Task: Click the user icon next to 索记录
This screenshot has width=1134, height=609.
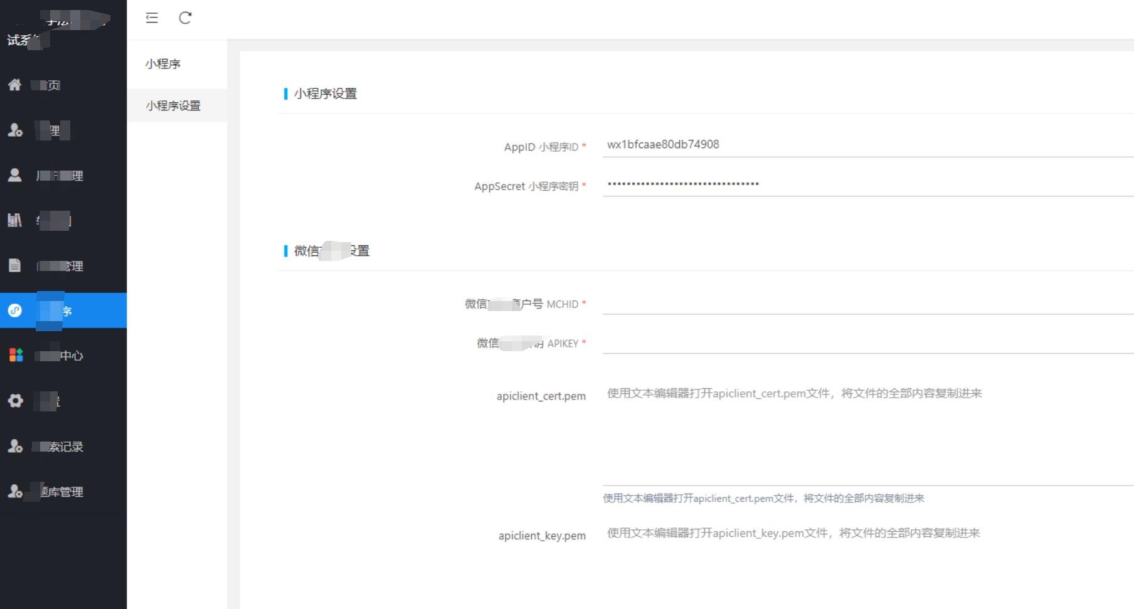Action: [15, 446]
